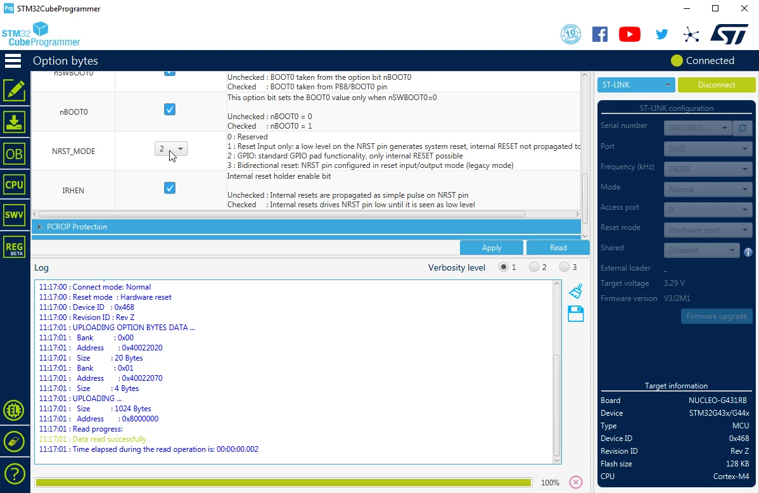Image resolution: width=759 pixels, height=493 pixels.
Task: Open the REG beta registers icon
Action: (15, 248)
